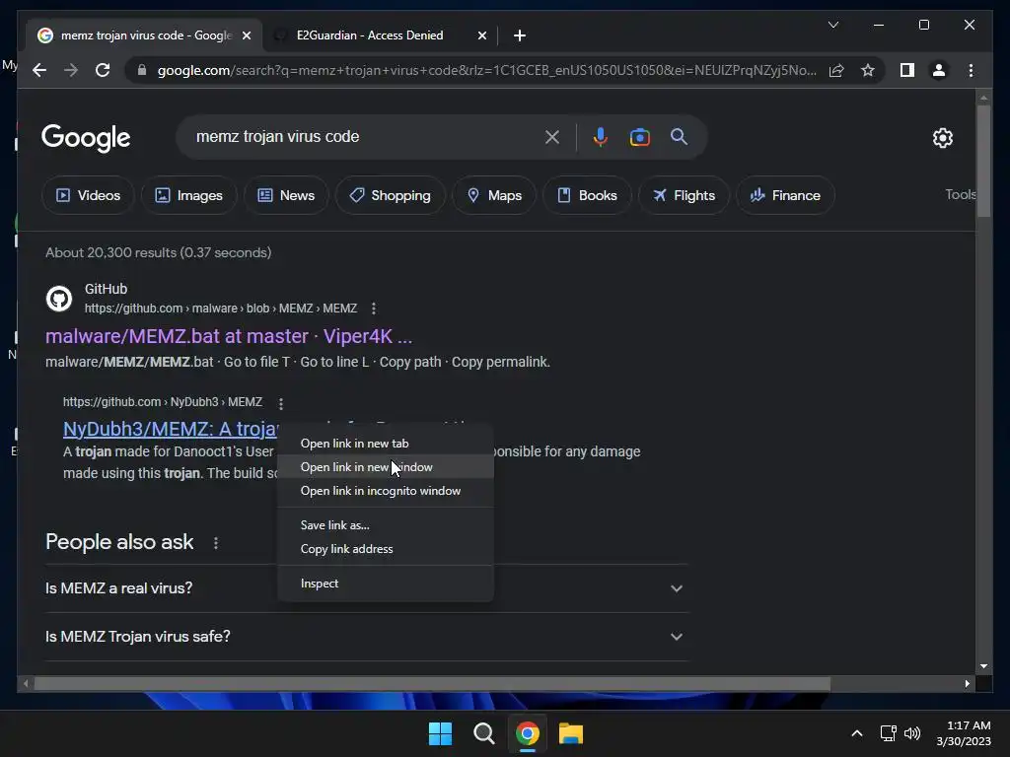Bookmark this tab with the star icon
Screen dimensions: 1010x757
click(868, 70)
